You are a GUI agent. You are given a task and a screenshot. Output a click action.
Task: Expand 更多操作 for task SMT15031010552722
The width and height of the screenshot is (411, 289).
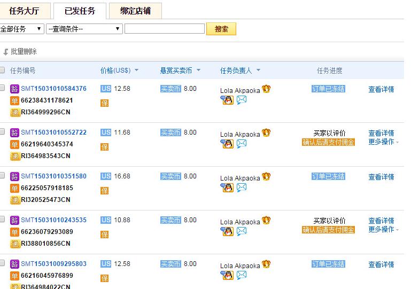tap(383, 142)
